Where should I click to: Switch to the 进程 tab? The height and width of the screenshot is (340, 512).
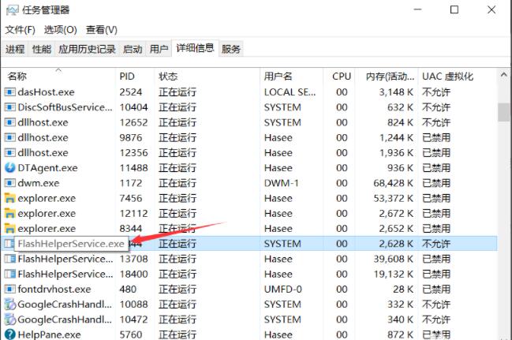[15, 49]
